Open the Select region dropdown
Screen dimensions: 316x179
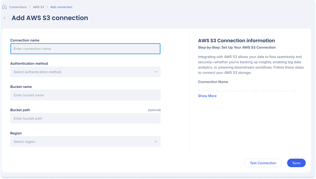tap(85, 142)
